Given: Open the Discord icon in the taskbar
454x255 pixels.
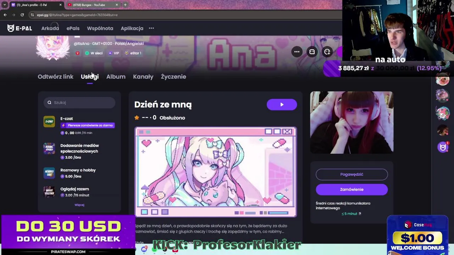Looking at the screenshot, I should click(x=144, y=250).
